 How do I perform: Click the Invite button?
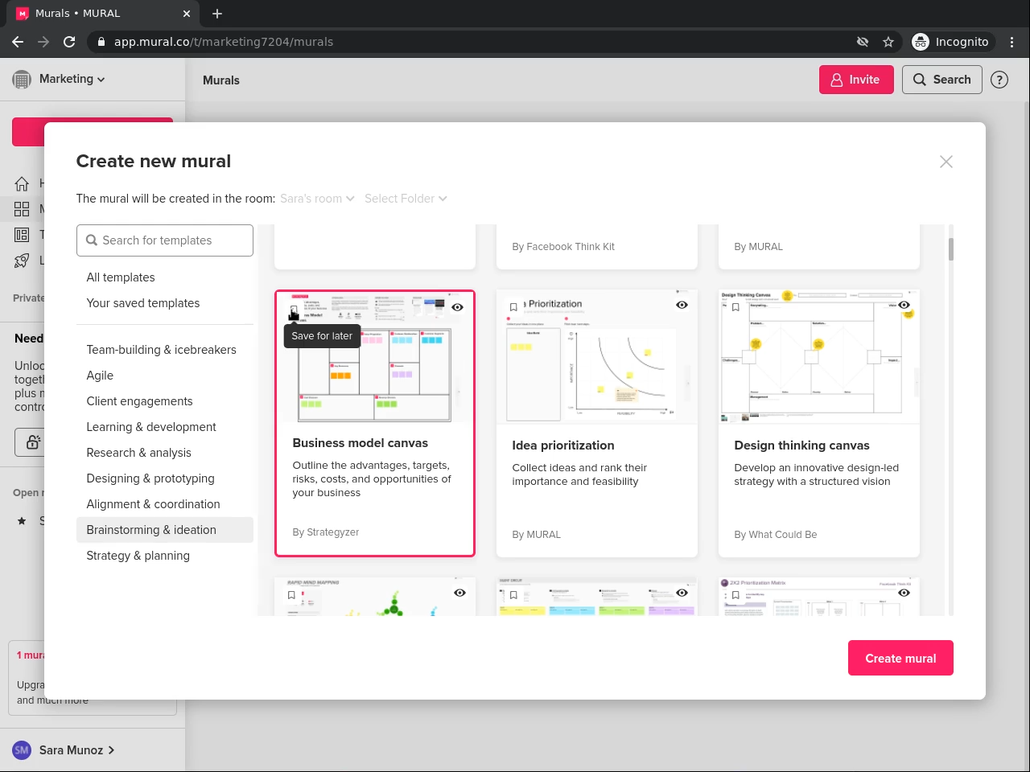(856, 80)
